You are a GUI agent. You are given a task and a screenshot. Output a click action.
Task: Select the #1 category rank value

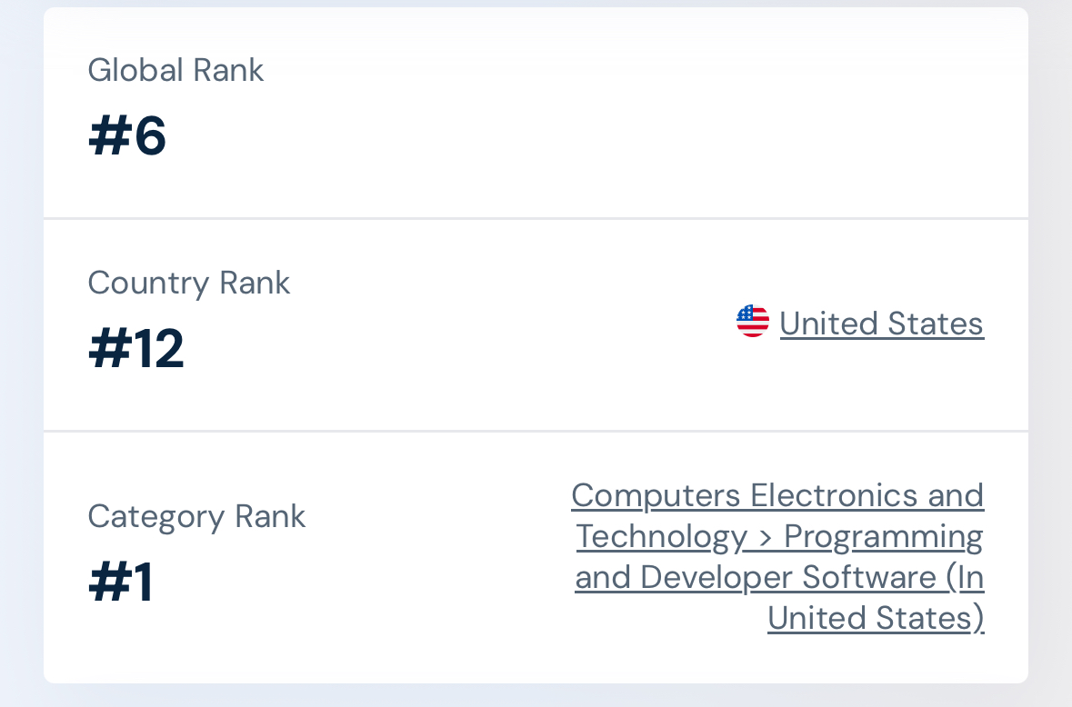121,582
